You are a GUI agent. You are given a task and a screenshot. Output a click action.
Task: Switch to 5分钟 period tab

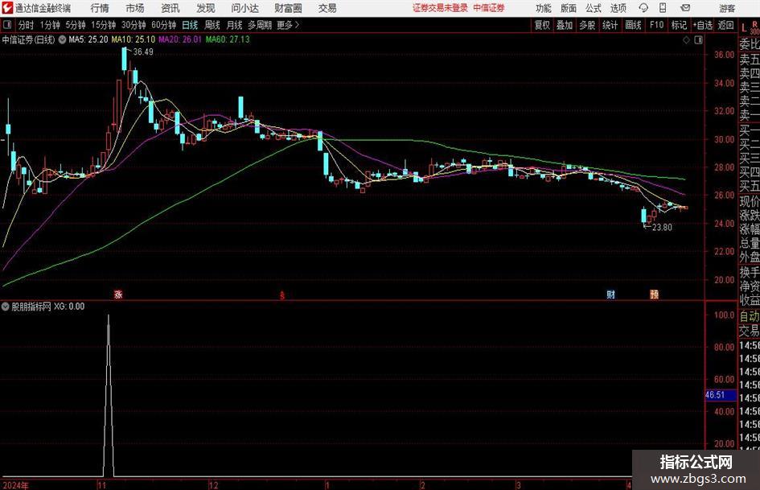pos(75,25)
